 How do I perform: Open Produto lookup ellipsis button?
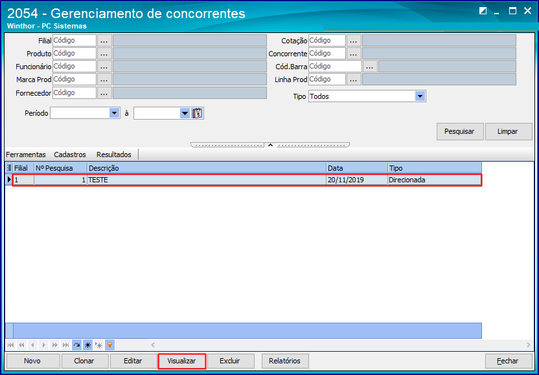click(104, 54)
